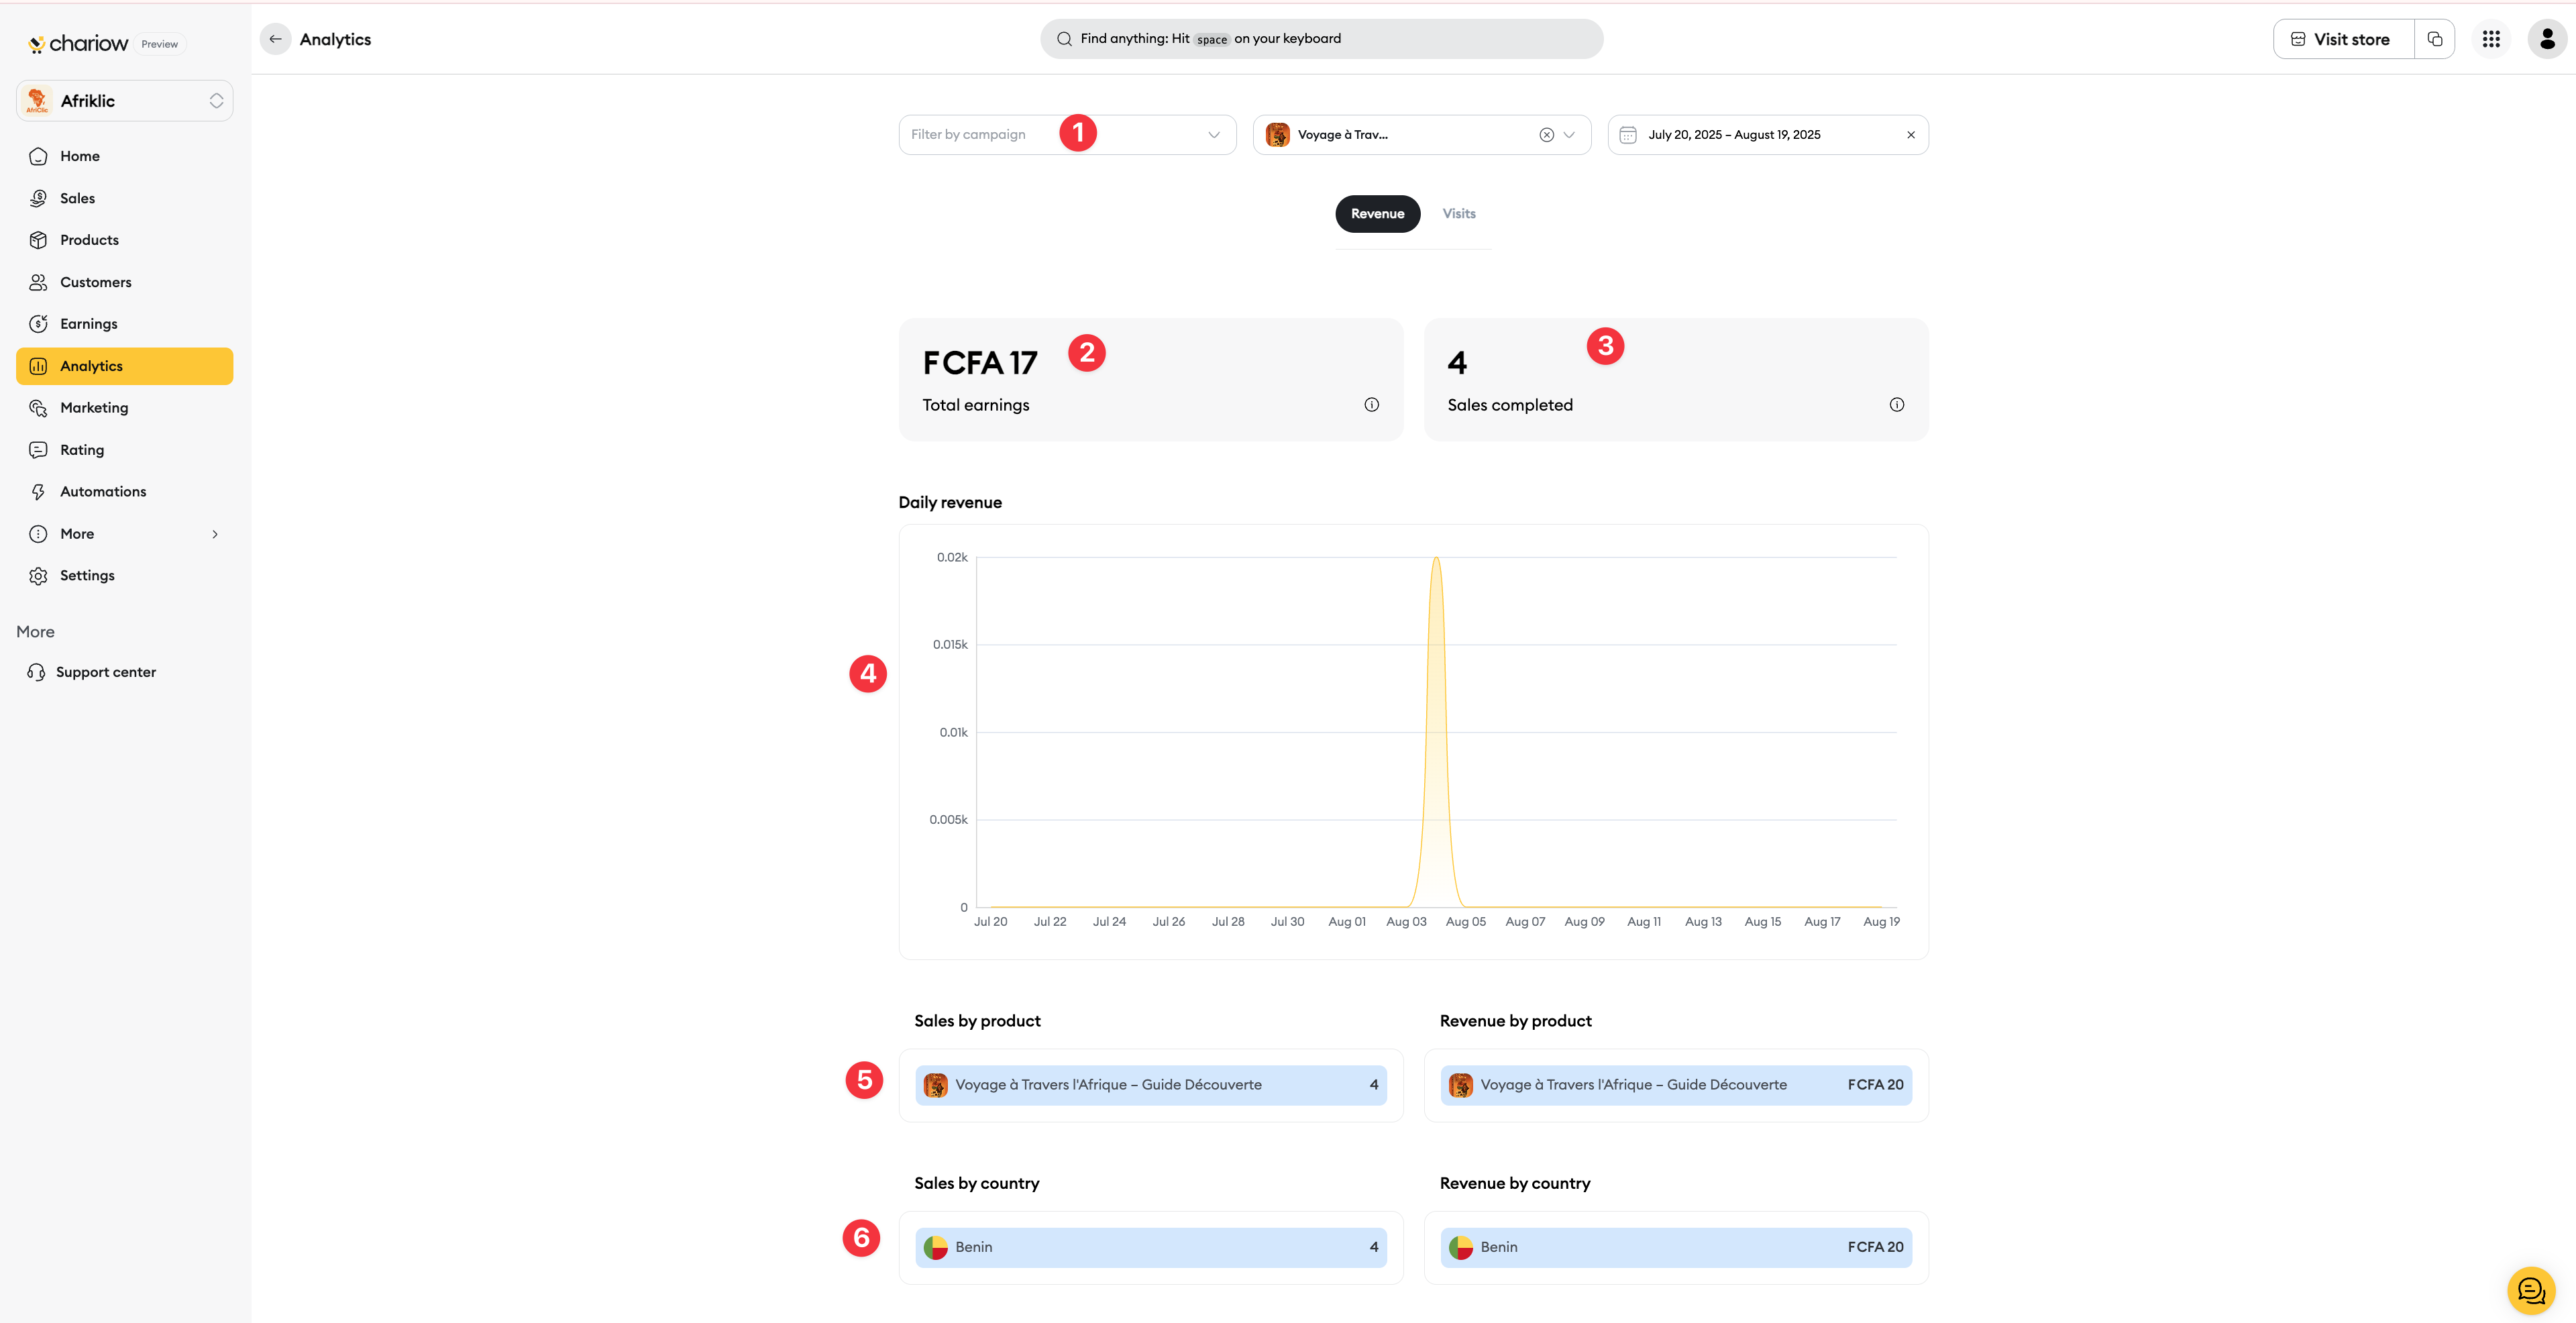Click the Afriklic store logo
Screen dimensions: 2576x1323
[37, 101]
